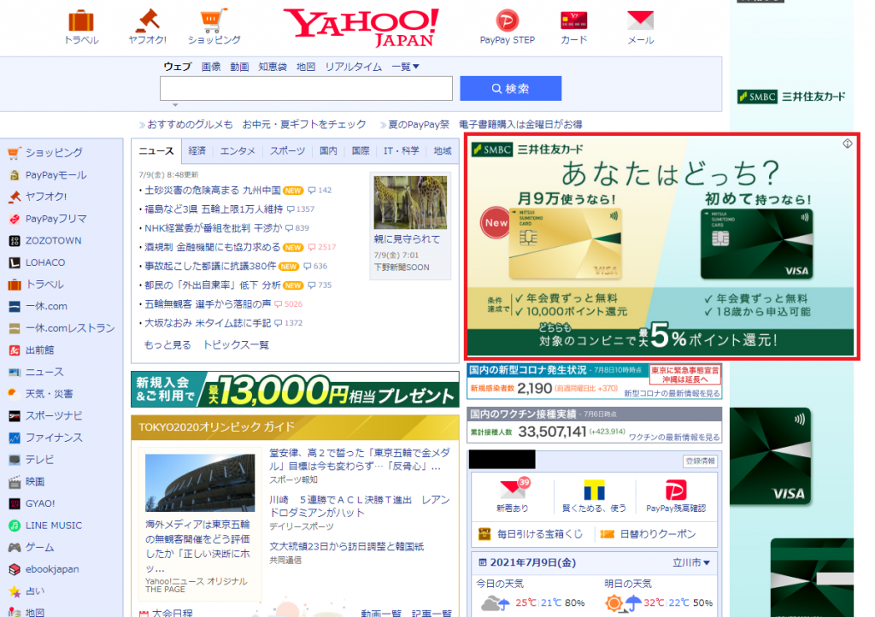Open 文大統領23日から訪日調整と韓国紙 article

(x=347, y=547)
